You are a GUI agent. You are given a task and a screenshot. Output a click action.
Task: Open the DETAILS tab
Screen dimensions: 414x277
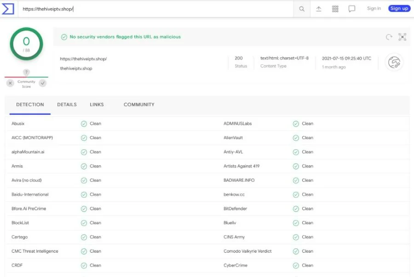click(67, 105)
